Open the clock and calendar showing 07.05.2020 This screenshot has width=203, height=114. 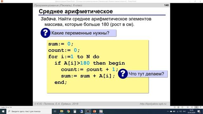(x=191, y=111)
